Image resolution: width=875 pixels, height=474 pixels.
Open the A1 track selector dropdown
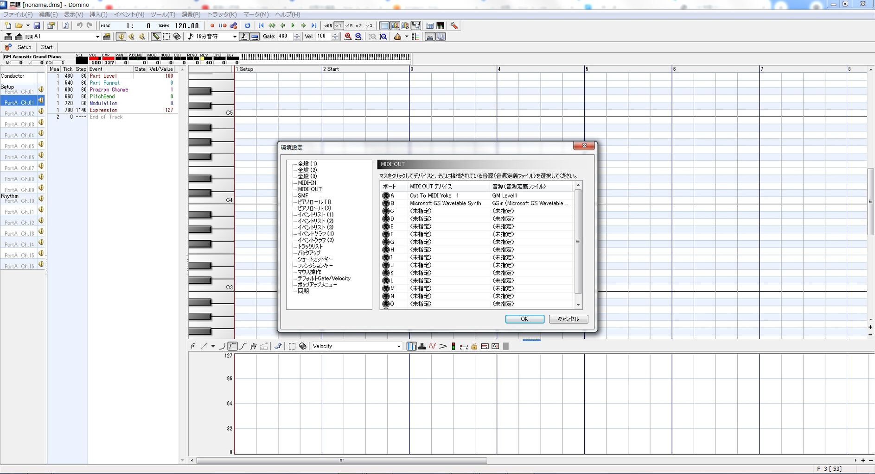(97, 37)
